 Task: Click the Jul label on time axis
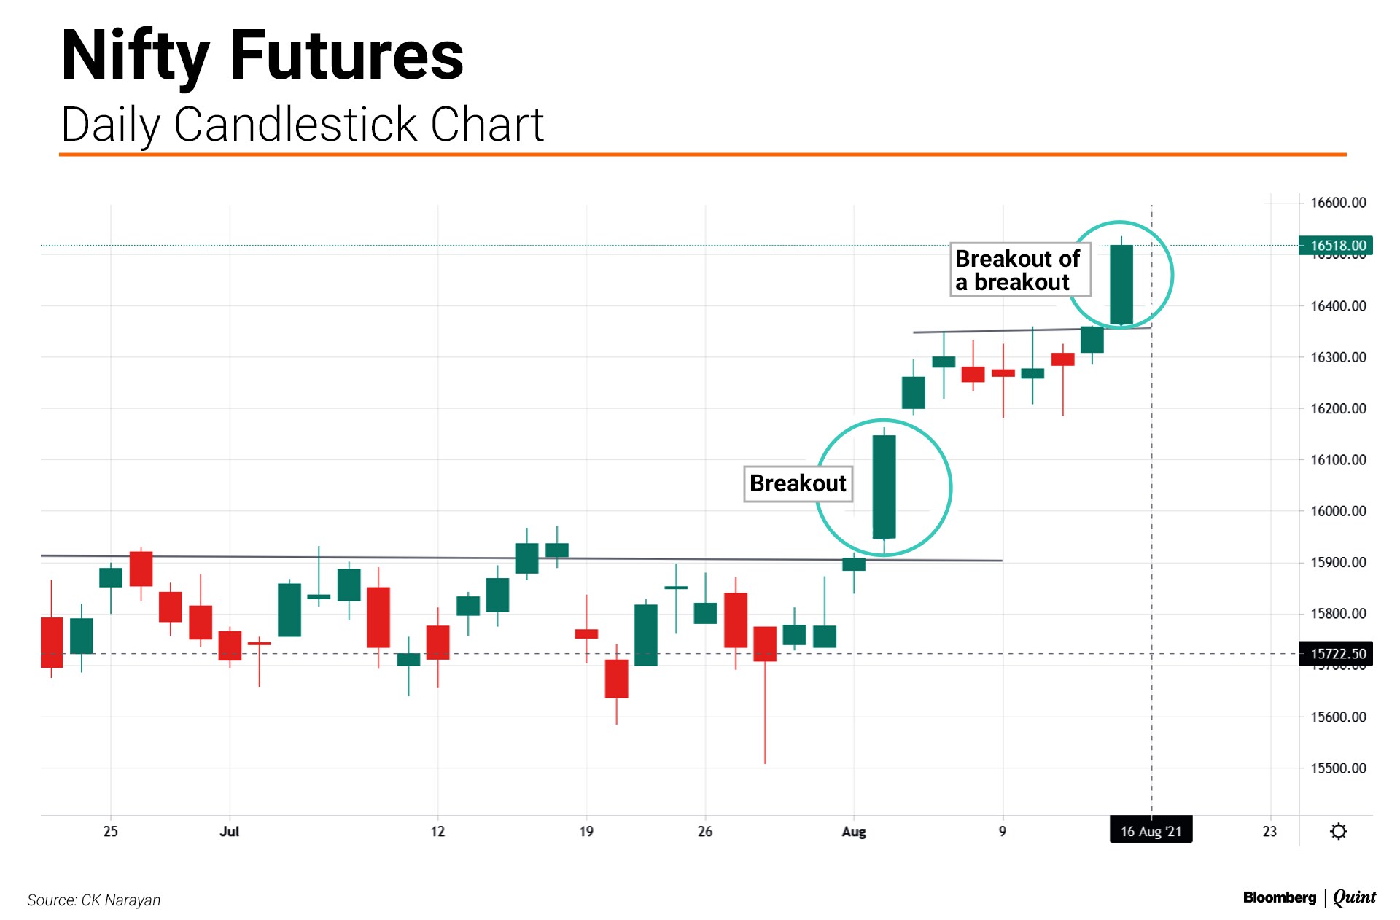tap(230, 832)
